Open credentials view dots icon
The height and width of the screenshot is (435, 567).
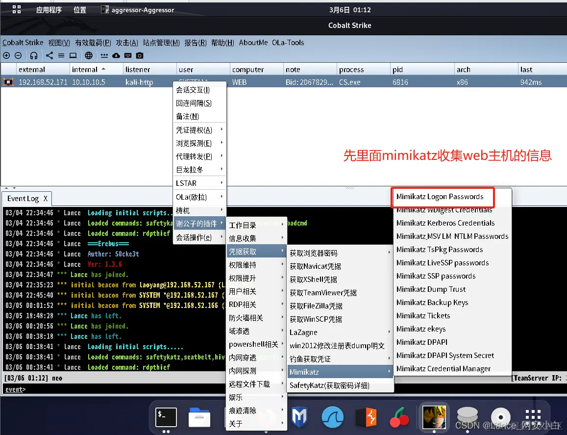click(104, 55)
